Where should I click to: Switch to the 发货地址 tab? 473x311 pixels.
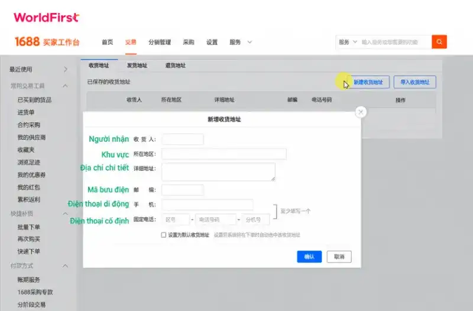click(x=137, y=66)
